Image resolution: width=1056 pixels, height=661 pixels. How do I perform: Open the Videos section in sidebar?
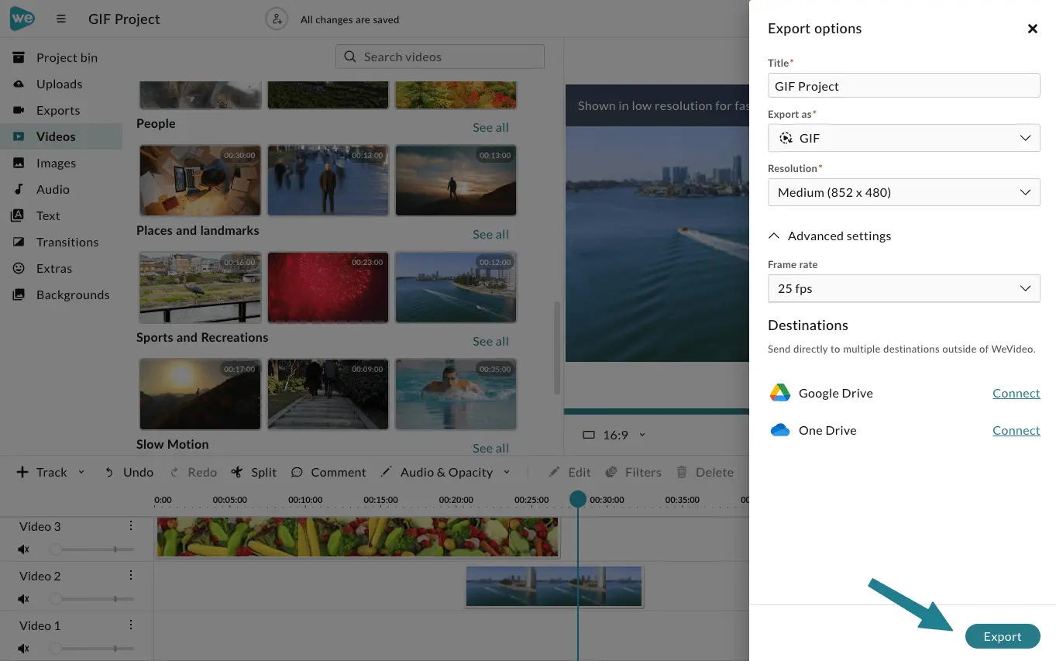61,136
